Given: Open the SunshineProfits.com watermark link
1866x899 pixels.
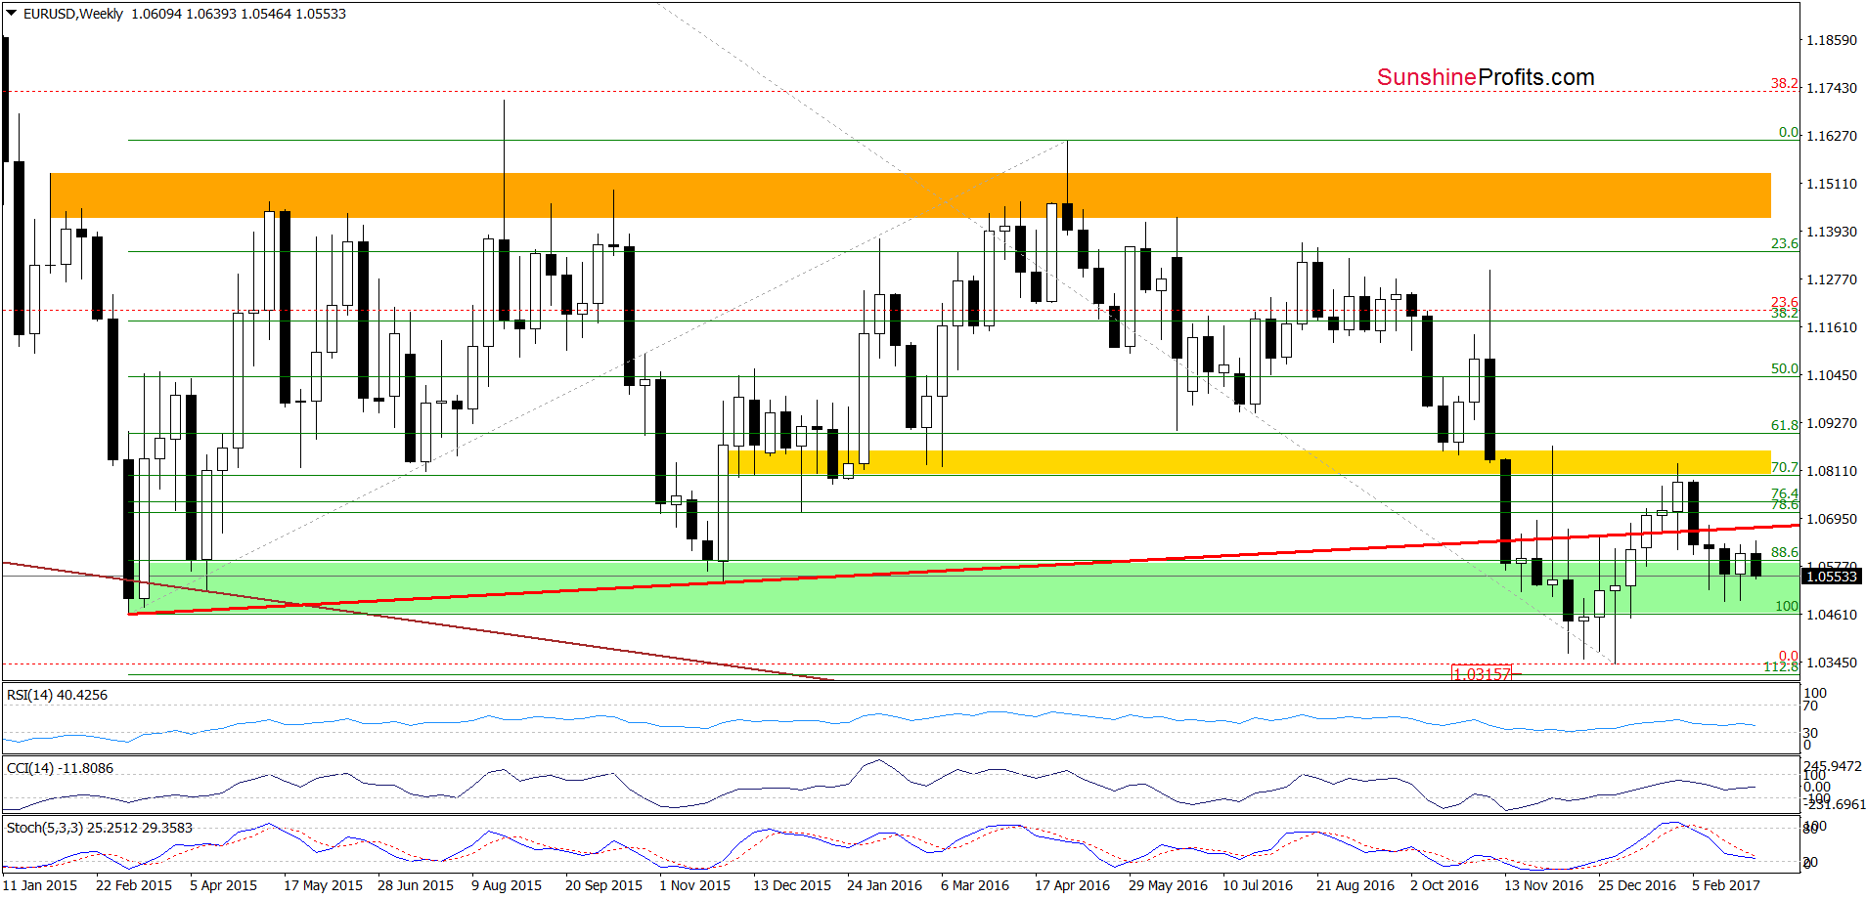Looking at the screenshot, I should 1485,77.
